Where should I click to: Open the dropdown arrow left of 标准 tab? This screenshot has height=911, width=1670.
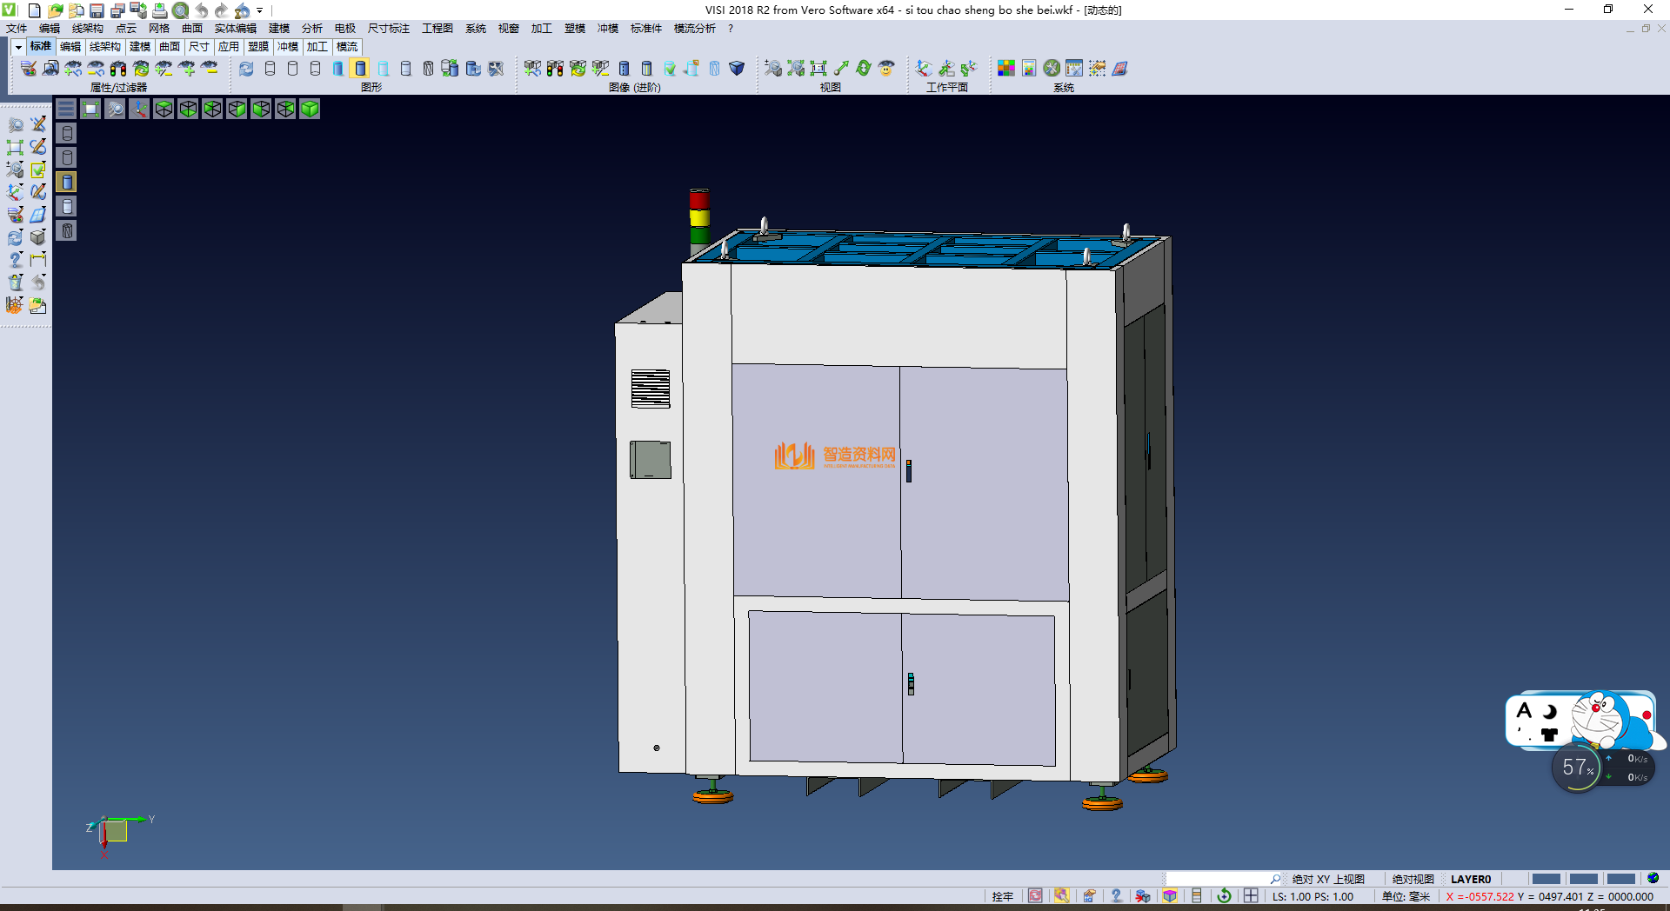pyautogui.click(x=18, y=47)
